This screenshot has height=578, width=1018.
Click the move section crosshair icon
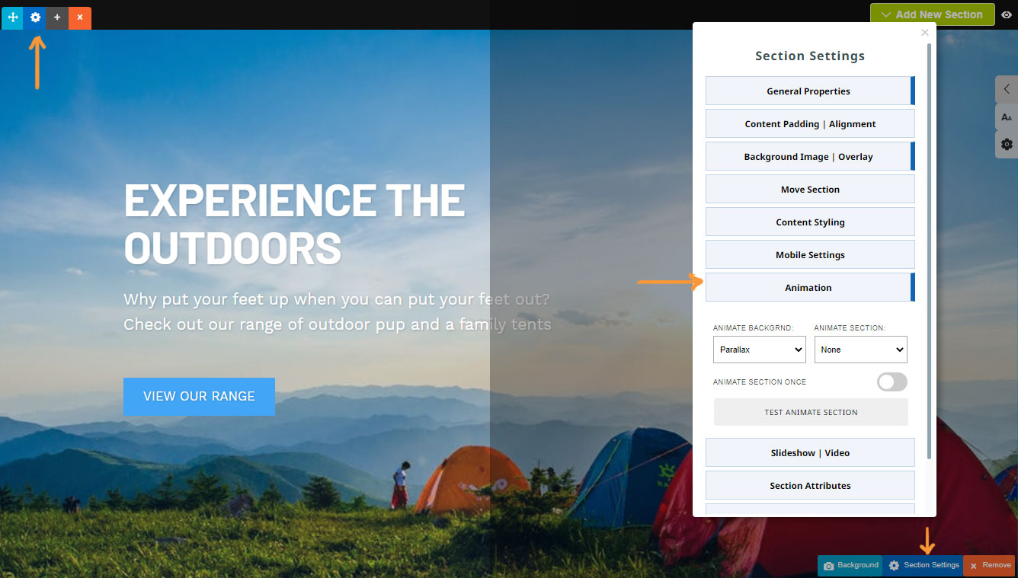coord(12,18)
